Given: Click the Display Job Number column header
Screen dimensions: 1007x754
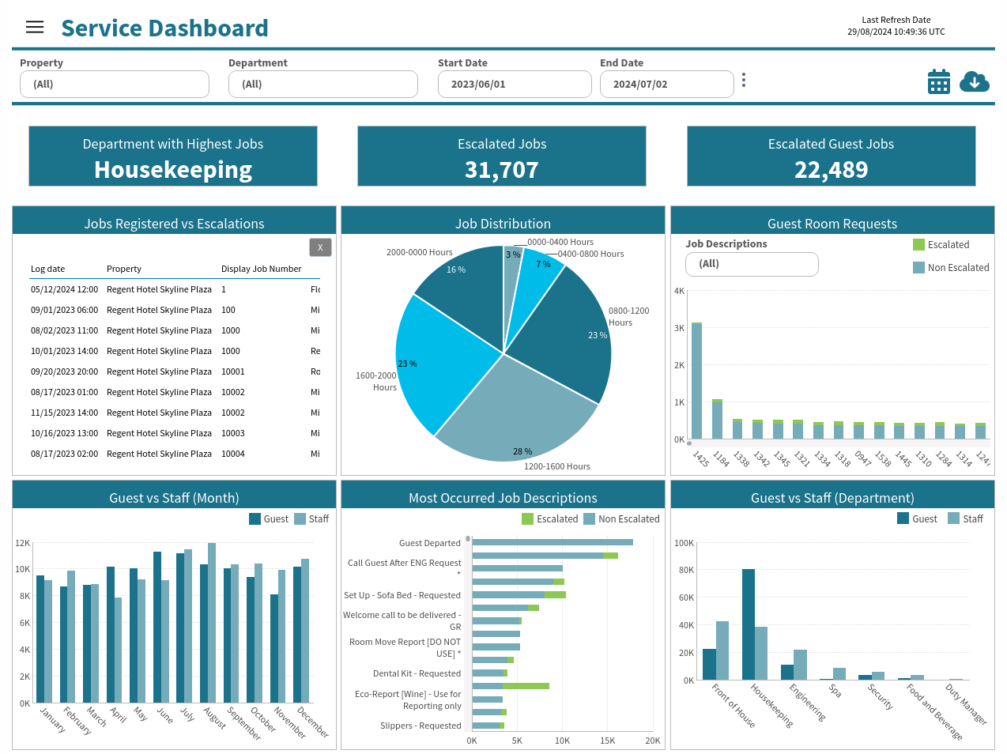Looking at the screenshot, I should coord(261,269).
